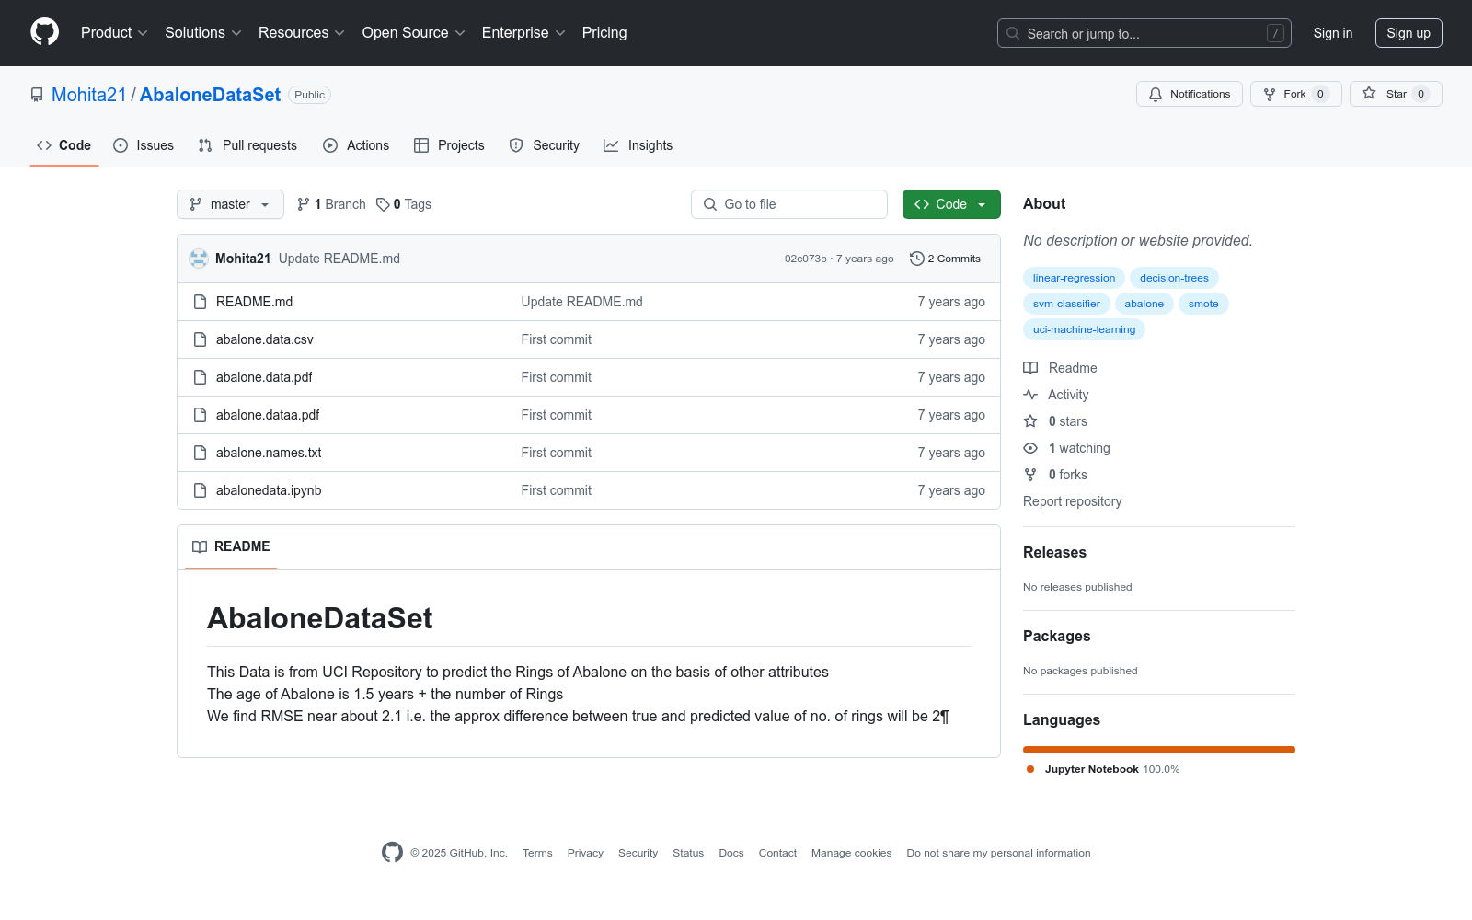1472x920 pixels.
Task: Click the GitHub logo in header
Action: coord(44,32)
